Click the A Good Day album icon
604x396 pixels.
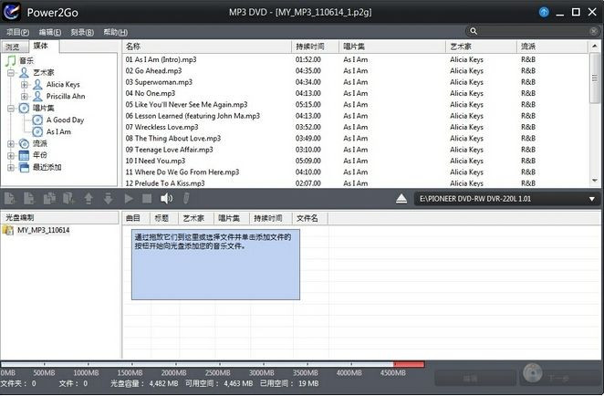tap(37, 120)
